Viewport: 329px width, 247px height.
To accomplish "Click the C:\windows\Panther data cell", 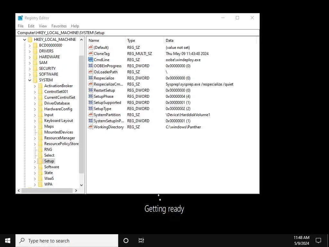I will click(x=183, y=127).
